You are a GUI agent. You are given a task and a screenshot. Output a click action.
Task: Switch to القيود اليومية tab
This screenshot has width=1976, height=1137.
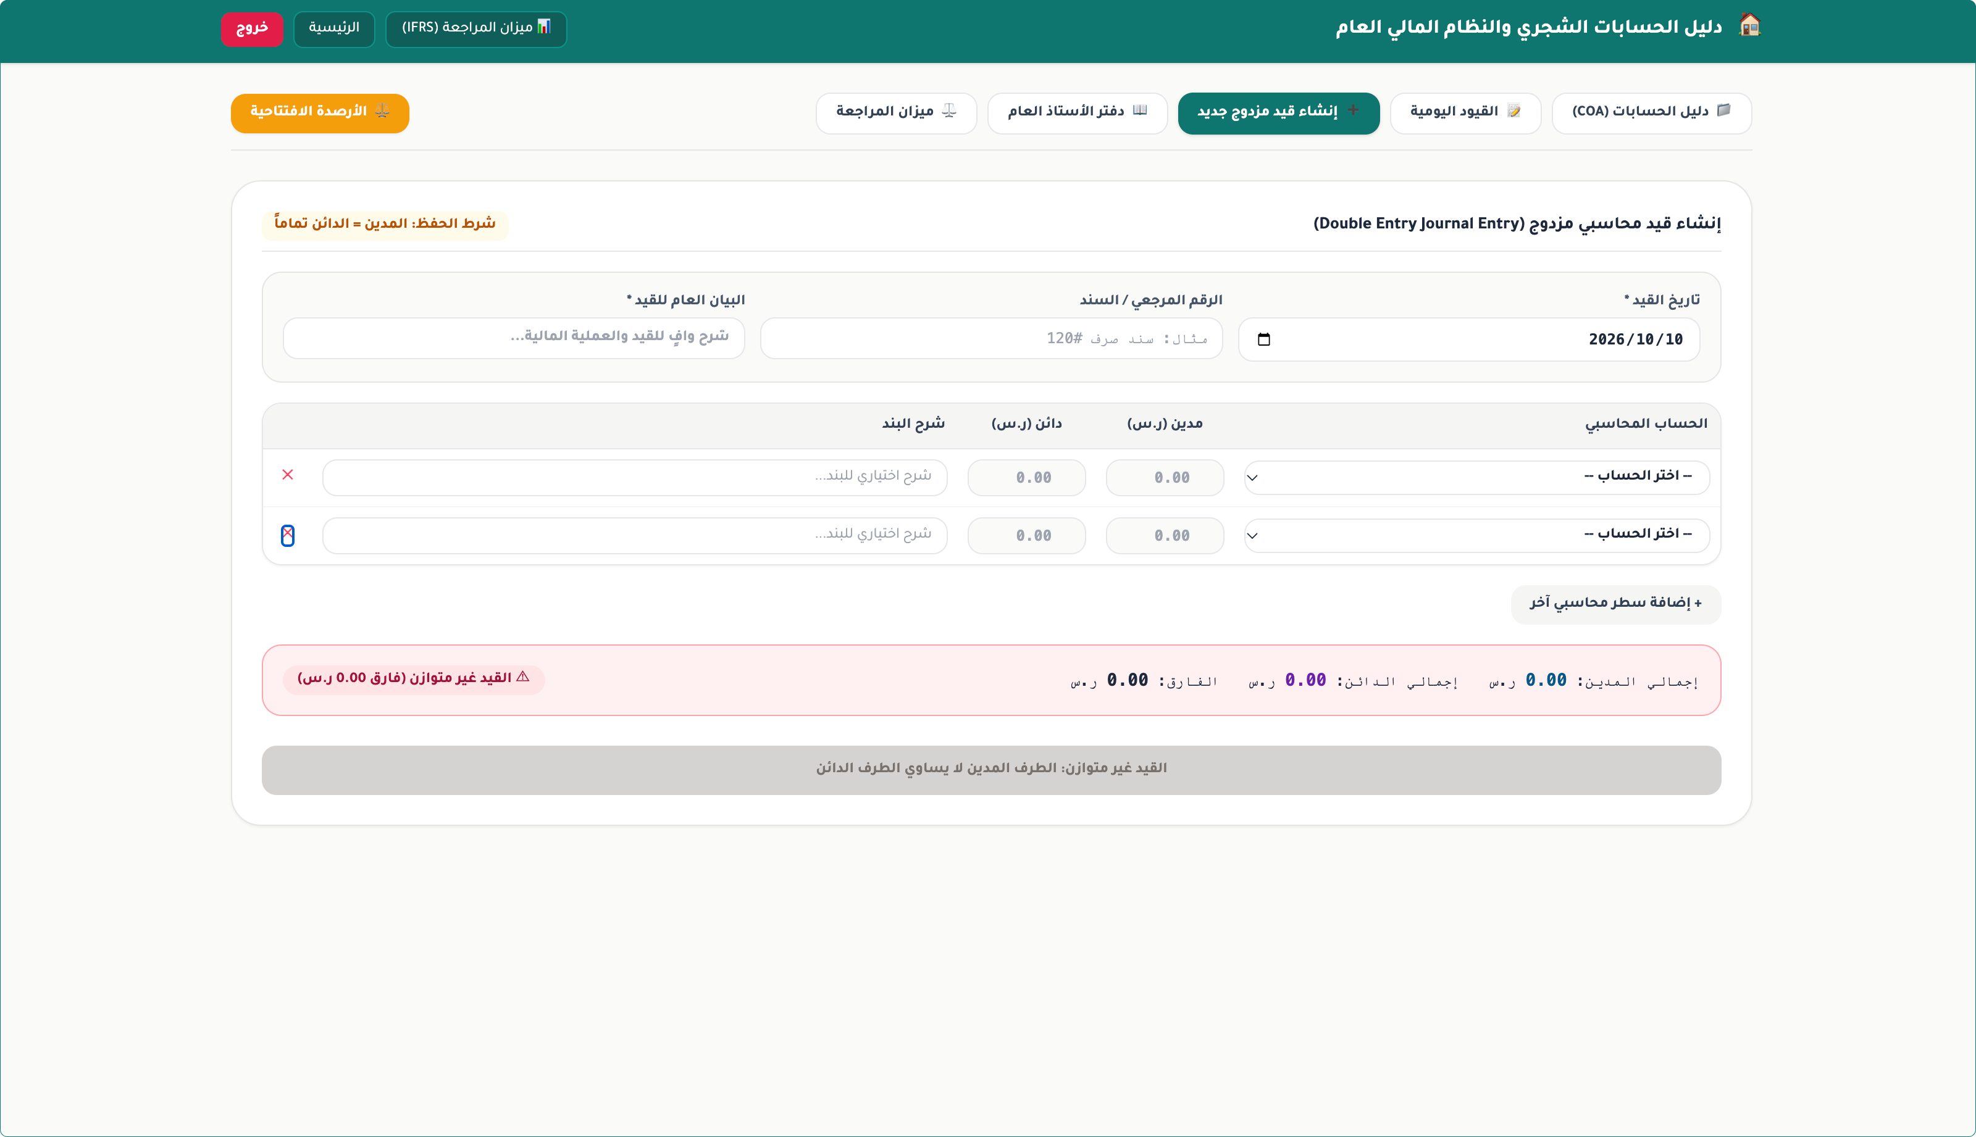[x=1465, y=113]
